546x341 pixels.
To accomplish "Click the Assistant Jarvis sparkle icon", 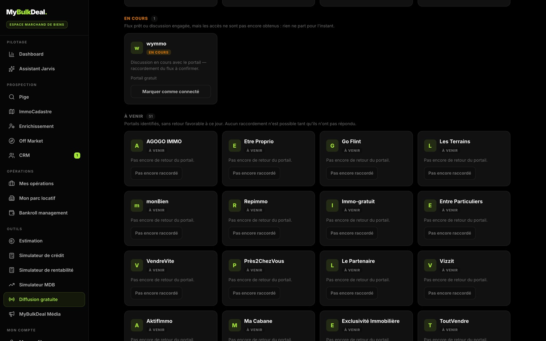I will 12,69.
